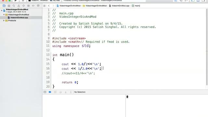
Task: Click the '#include <iostream>' line
Action: click(69, 38)
